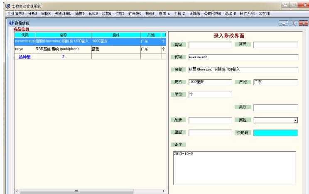309x194 pixels.
Task: Expand the 属性 dropdown arrow
Action: (295, 120)
